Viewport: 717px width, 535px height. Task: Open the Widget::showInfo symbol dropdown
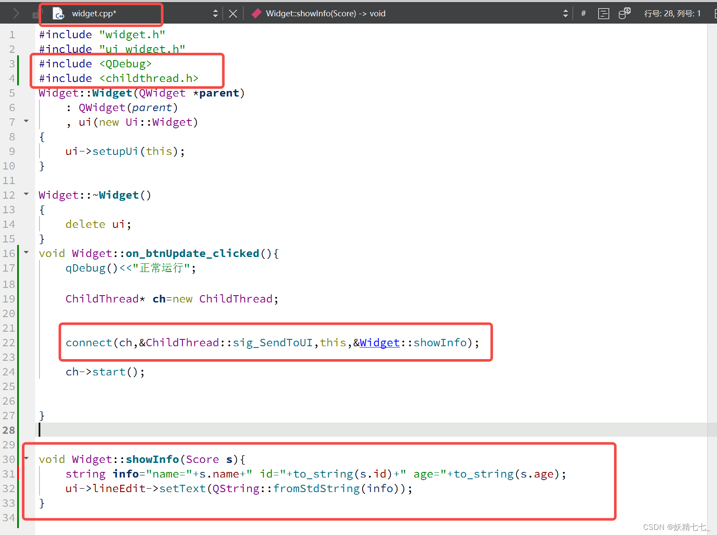(x=566, y=14)
